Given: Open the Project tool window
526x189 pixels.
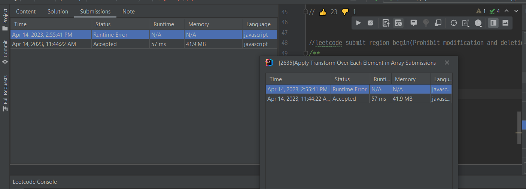Looking at the screenshot, I should point(5,20).
